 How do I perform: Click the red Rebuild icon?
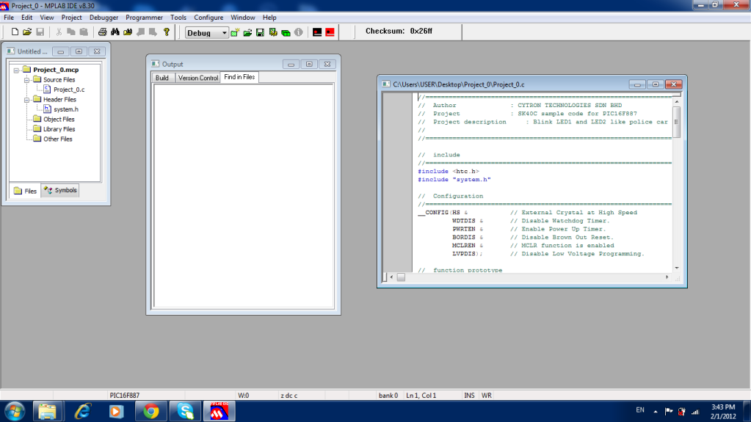(330, 32)
